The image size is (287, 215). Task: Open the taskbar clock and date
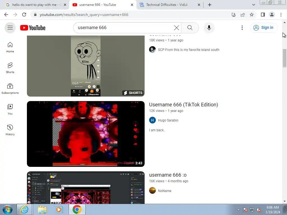273,210
